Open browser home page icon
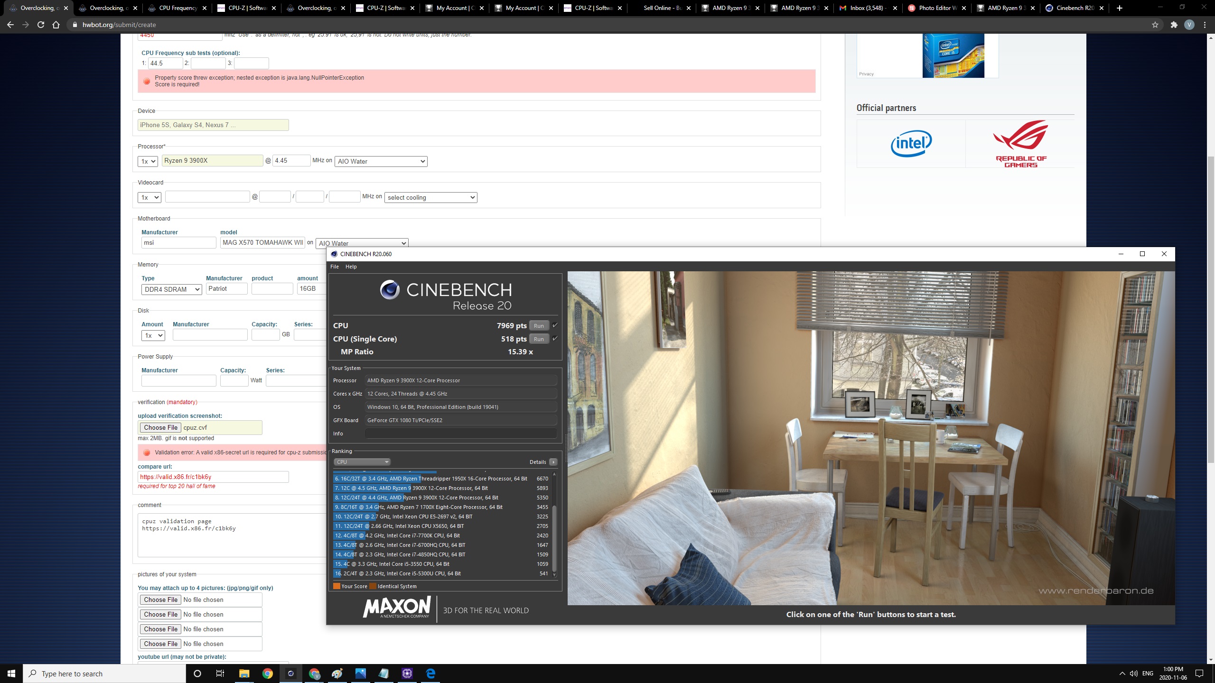This screenshot has width=1215, height=683. click(56, 25)
